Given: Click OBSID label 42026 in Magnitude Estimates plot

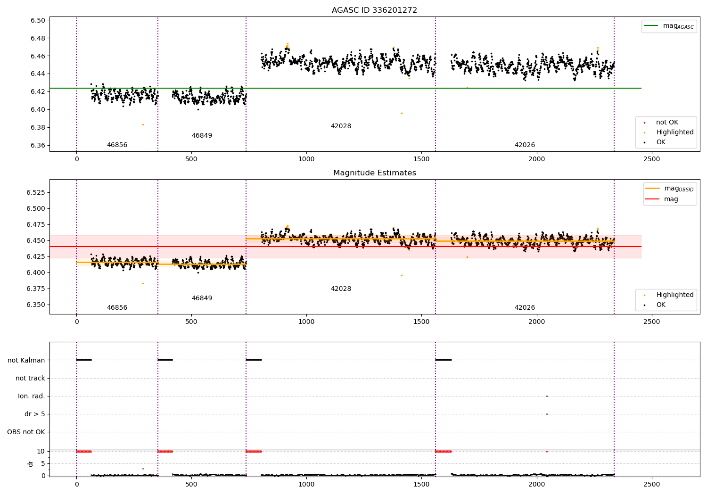Looking at the screenshot, I should 525,308.
